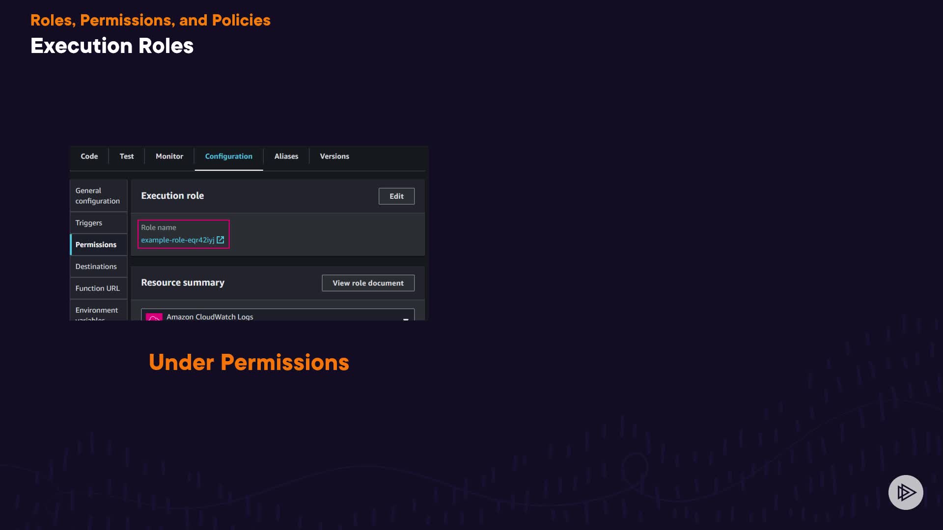Open the example-role-eqr42iyj link
943x530 pixels.
[x=177, y=240]
